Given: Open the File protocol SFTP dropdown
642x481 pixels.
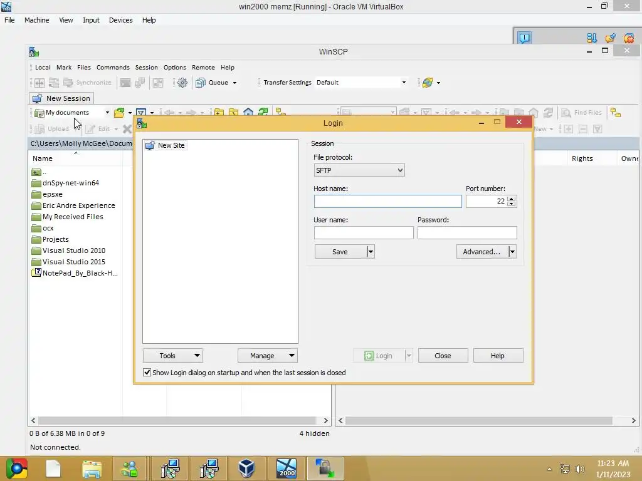Looking at the screenshot, I should point(359,170).
